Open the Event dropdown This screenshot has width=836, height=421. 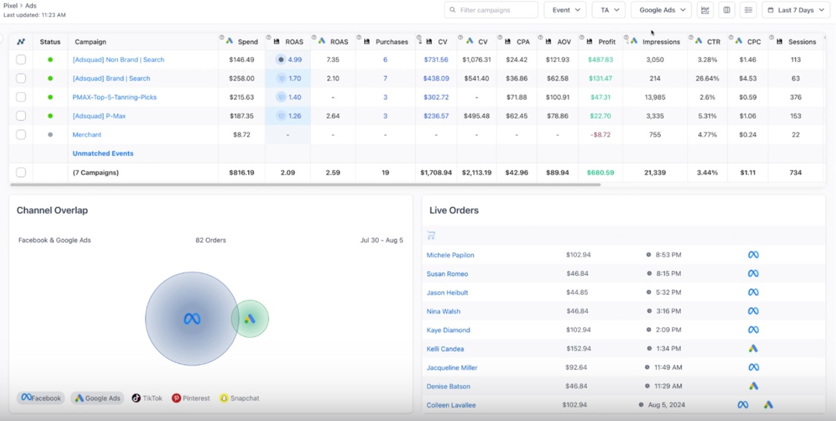coord(565,10)
